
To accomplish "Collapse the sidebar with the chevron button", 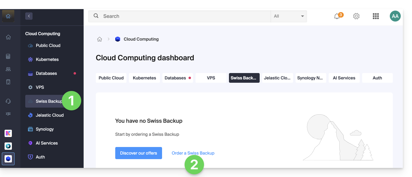I will 29,16.
